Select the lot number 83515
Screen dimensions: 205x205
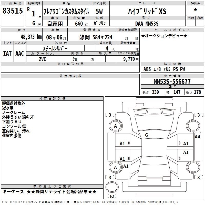coord(12,11)
